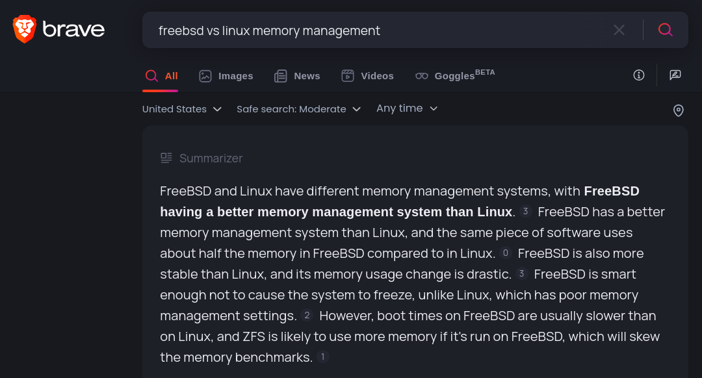The image size is (702, 378).
Task: Expand the United States region dropdown
Action: (182, 109)
